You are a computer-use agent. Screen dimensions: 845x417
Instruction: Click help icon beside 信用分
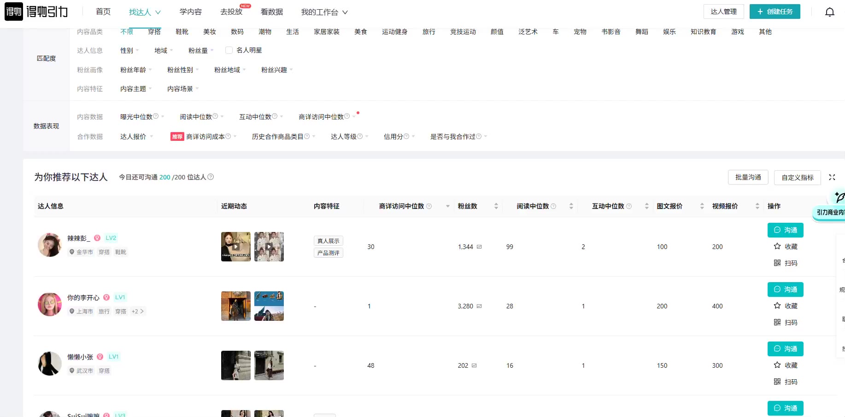point(406,136)
